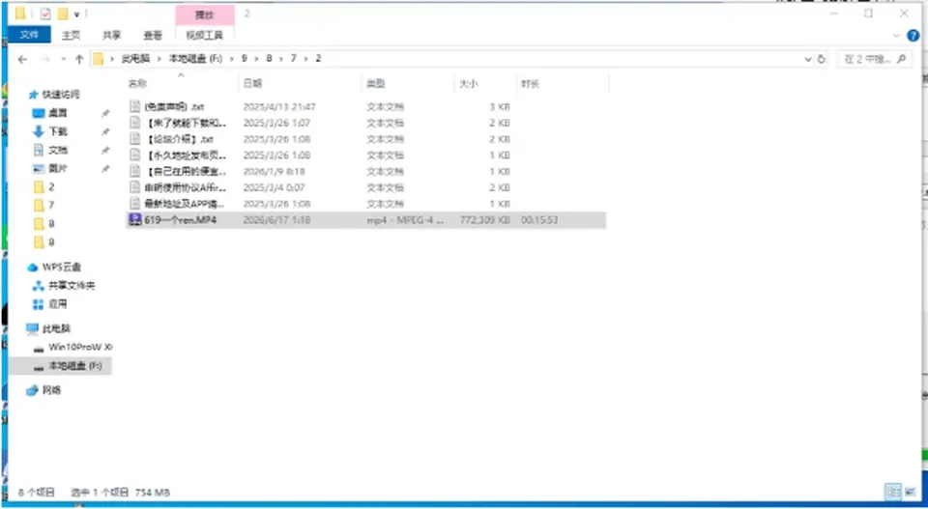Open 共享文件夹 share icon in sidebar
Screen dimensions: 928x509
[39, 286]
